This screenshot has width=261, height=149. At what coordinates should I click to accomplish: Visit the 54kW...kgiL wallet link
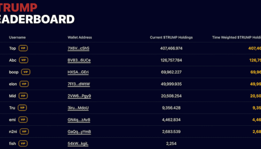[78, 143]
